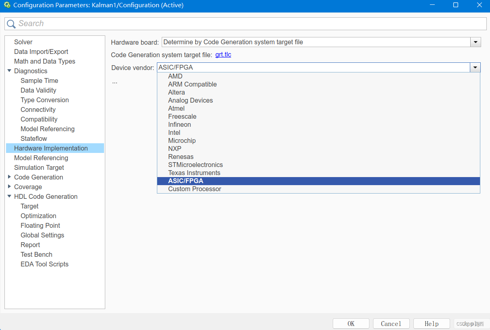This screenshot has width=490, height=330.
Task: Open the Data Import/Export pane
Action: point(41,52)
